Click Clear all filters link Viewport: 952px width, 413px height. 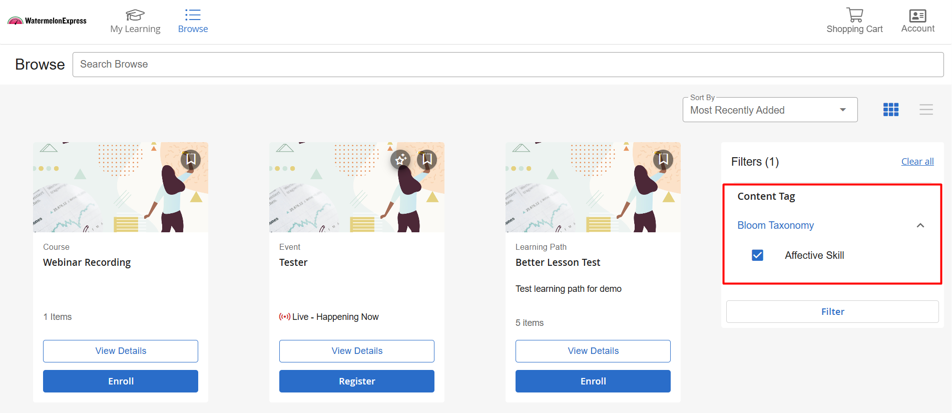point(917,162)
